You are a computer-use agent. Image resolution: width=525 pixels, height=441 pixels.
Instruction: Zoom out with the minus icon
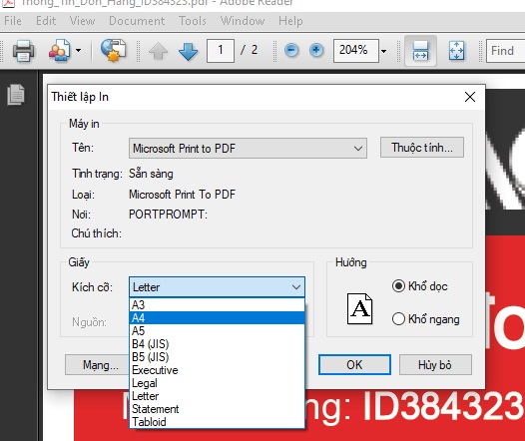point(291,51)
